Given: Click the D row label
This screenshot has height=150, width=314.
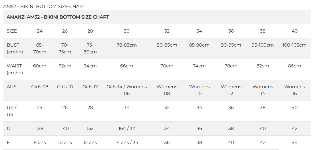Looking at the screenshot, I should pyautogui.click(x=9, y=129).
